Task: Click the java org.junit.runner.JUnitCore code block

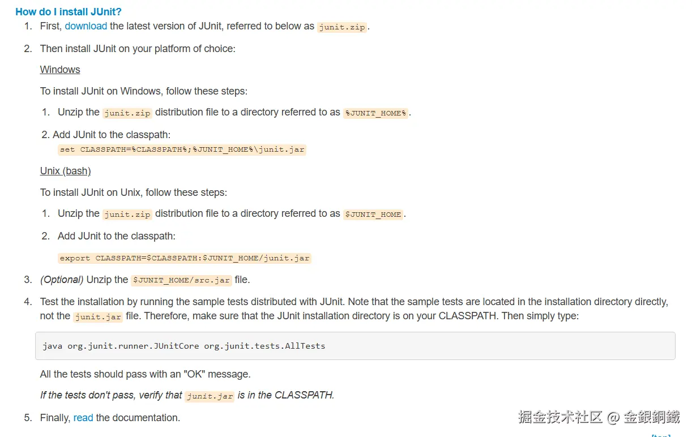Action: point(355,345)
